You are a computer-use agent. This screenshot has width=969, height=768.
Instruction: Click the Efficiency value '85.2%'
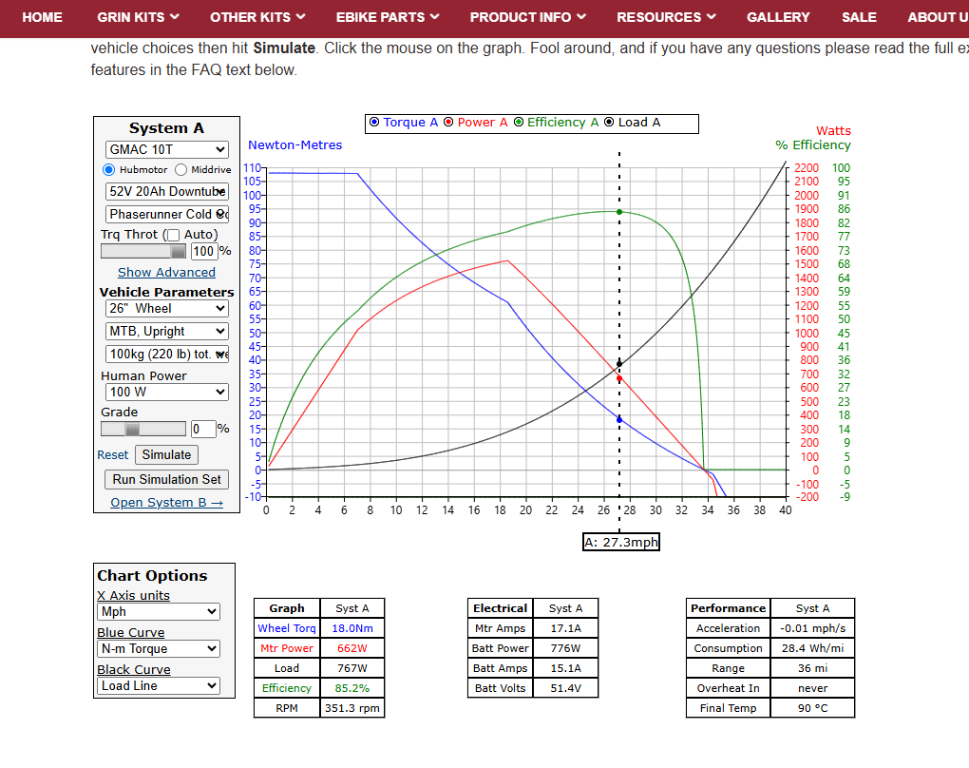tap(352, 688)
